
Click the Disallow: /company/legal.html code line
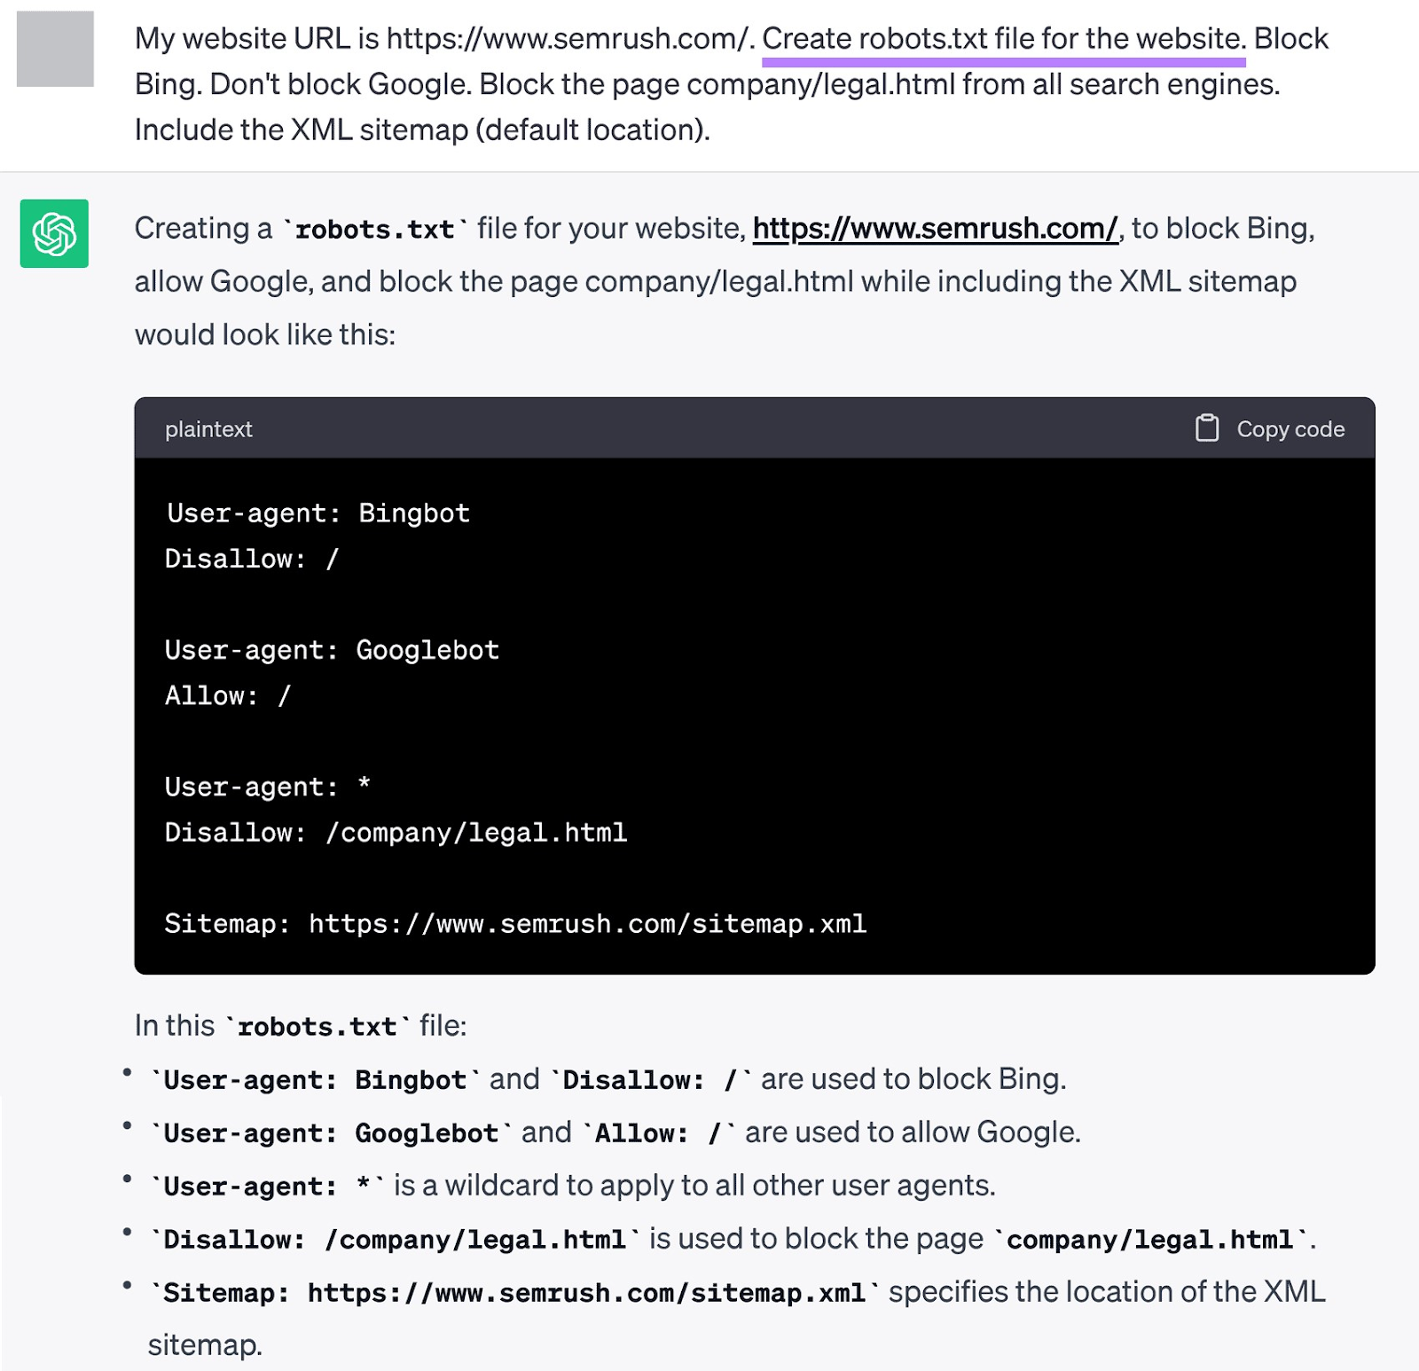click(x=395, y=832)
